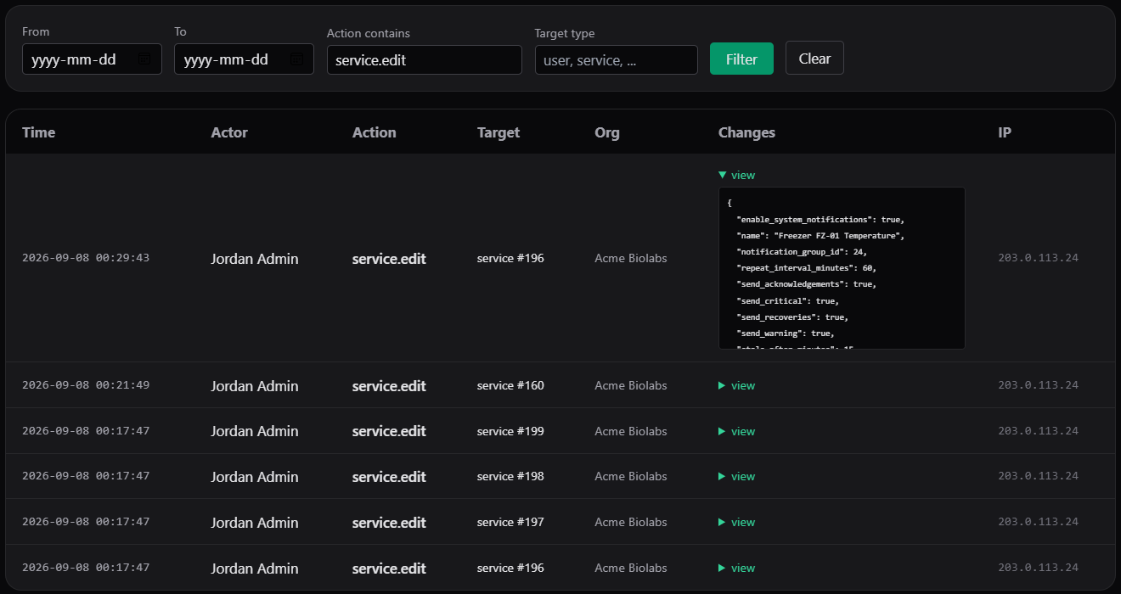The width and height of the screenshot is (1121, 594).
Task: Click the Time column header
Action: pos(39,132)
